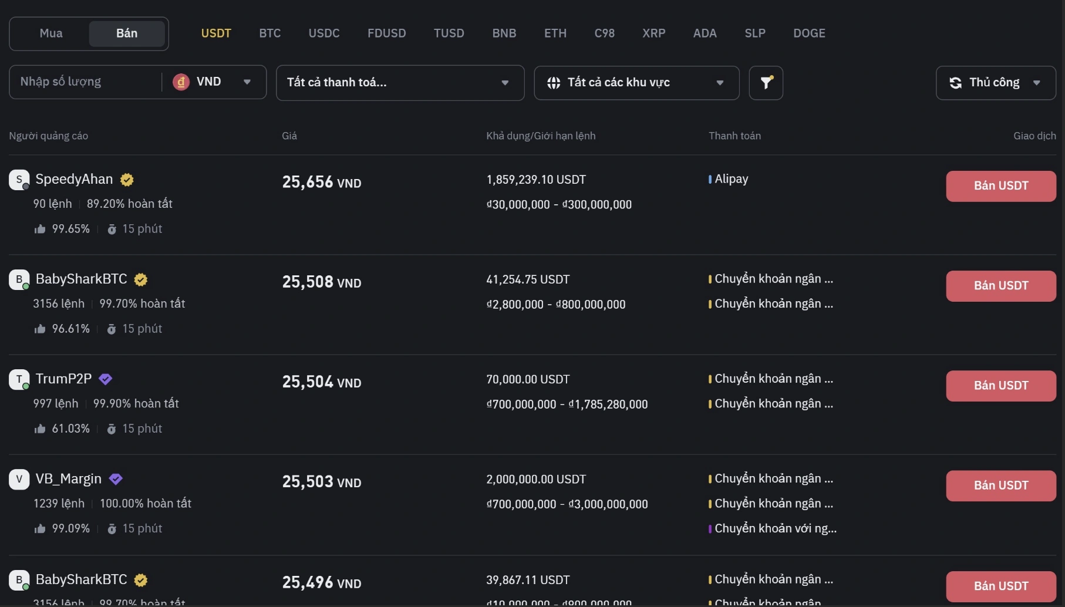Click TrumP2P's purple verified badge

(x=105, y=379)
